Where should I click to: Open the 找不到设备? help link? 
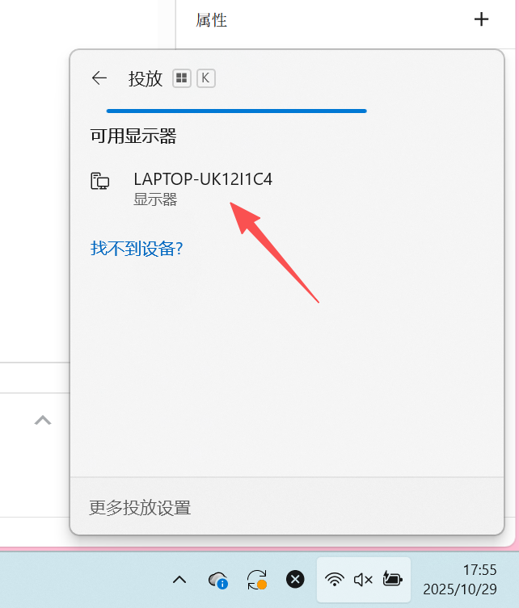click(137, 248)
